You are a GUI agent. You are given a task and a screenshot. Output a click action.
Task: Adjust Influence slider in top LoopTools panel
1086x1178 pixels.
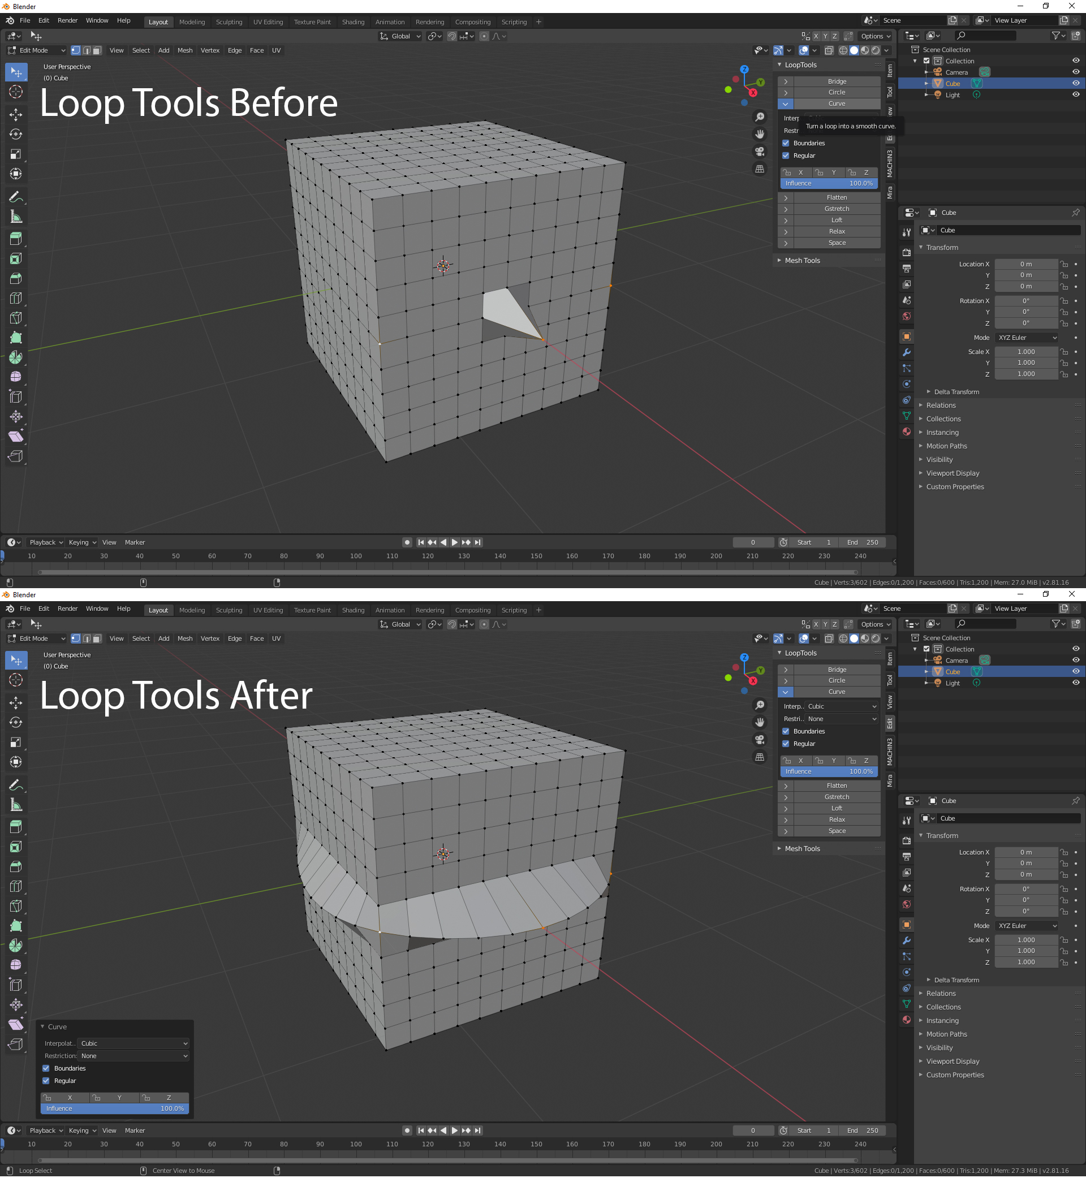(829, 183)
